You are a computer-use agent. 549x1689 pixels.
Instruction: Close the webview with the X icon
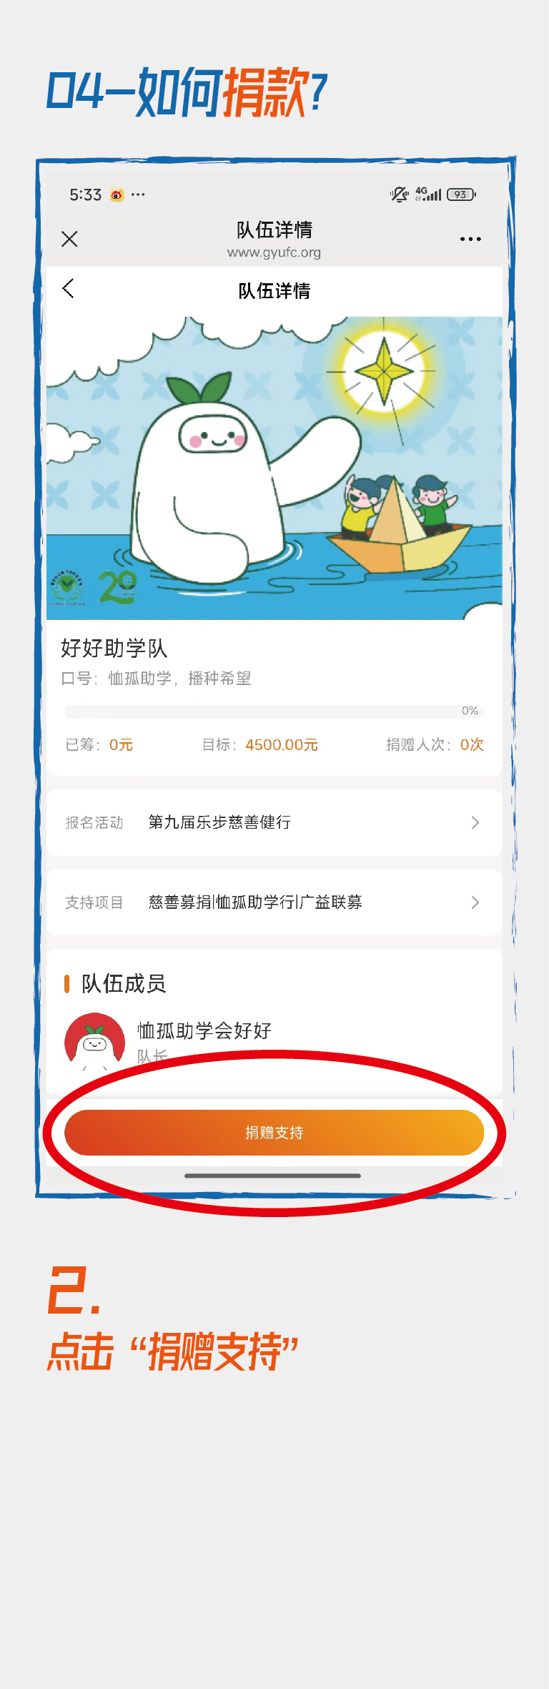tap(69, 239)
